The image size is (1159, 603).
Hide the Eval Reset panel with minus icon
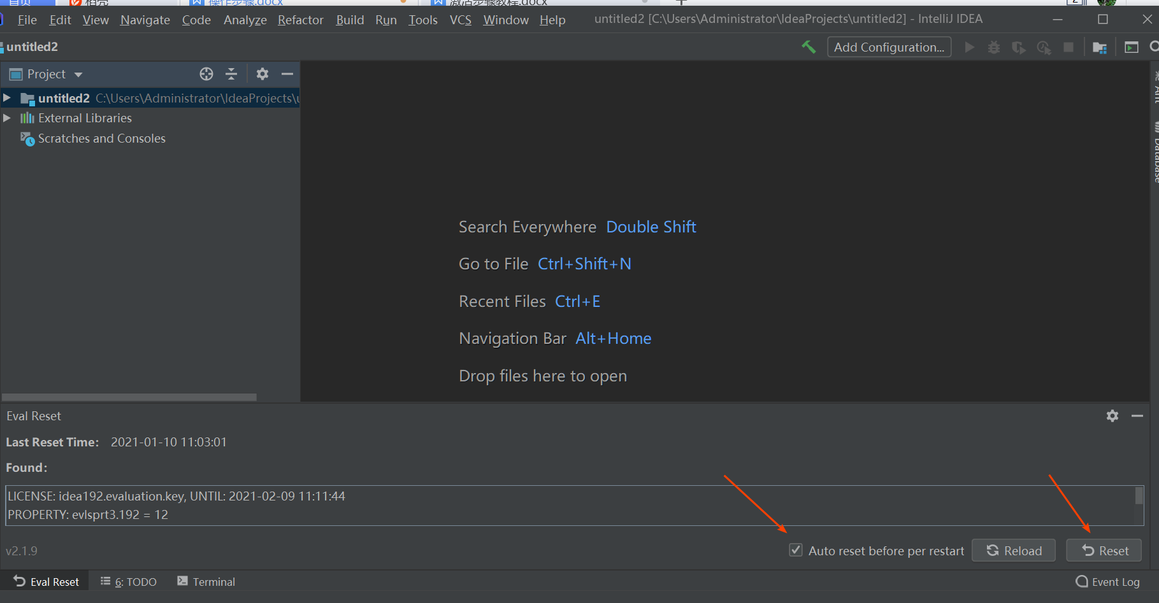pyautogui.click(x=1137, y=416)
